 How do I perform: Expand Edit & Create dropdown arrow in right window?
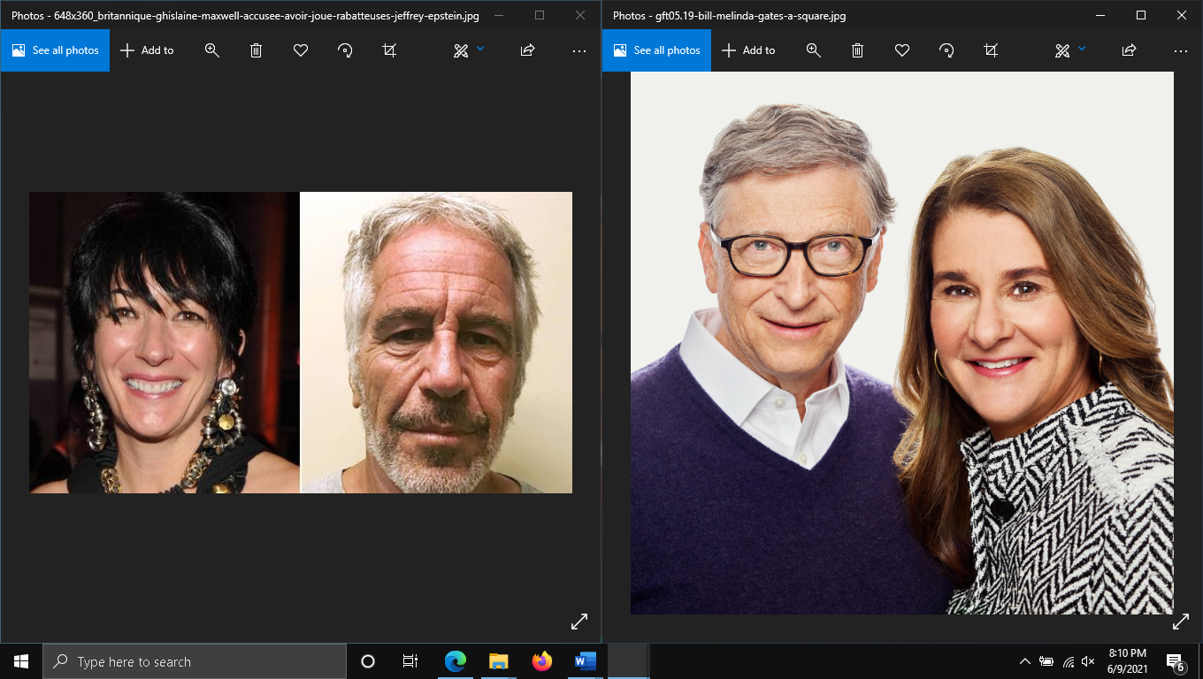click(1082, 50)
